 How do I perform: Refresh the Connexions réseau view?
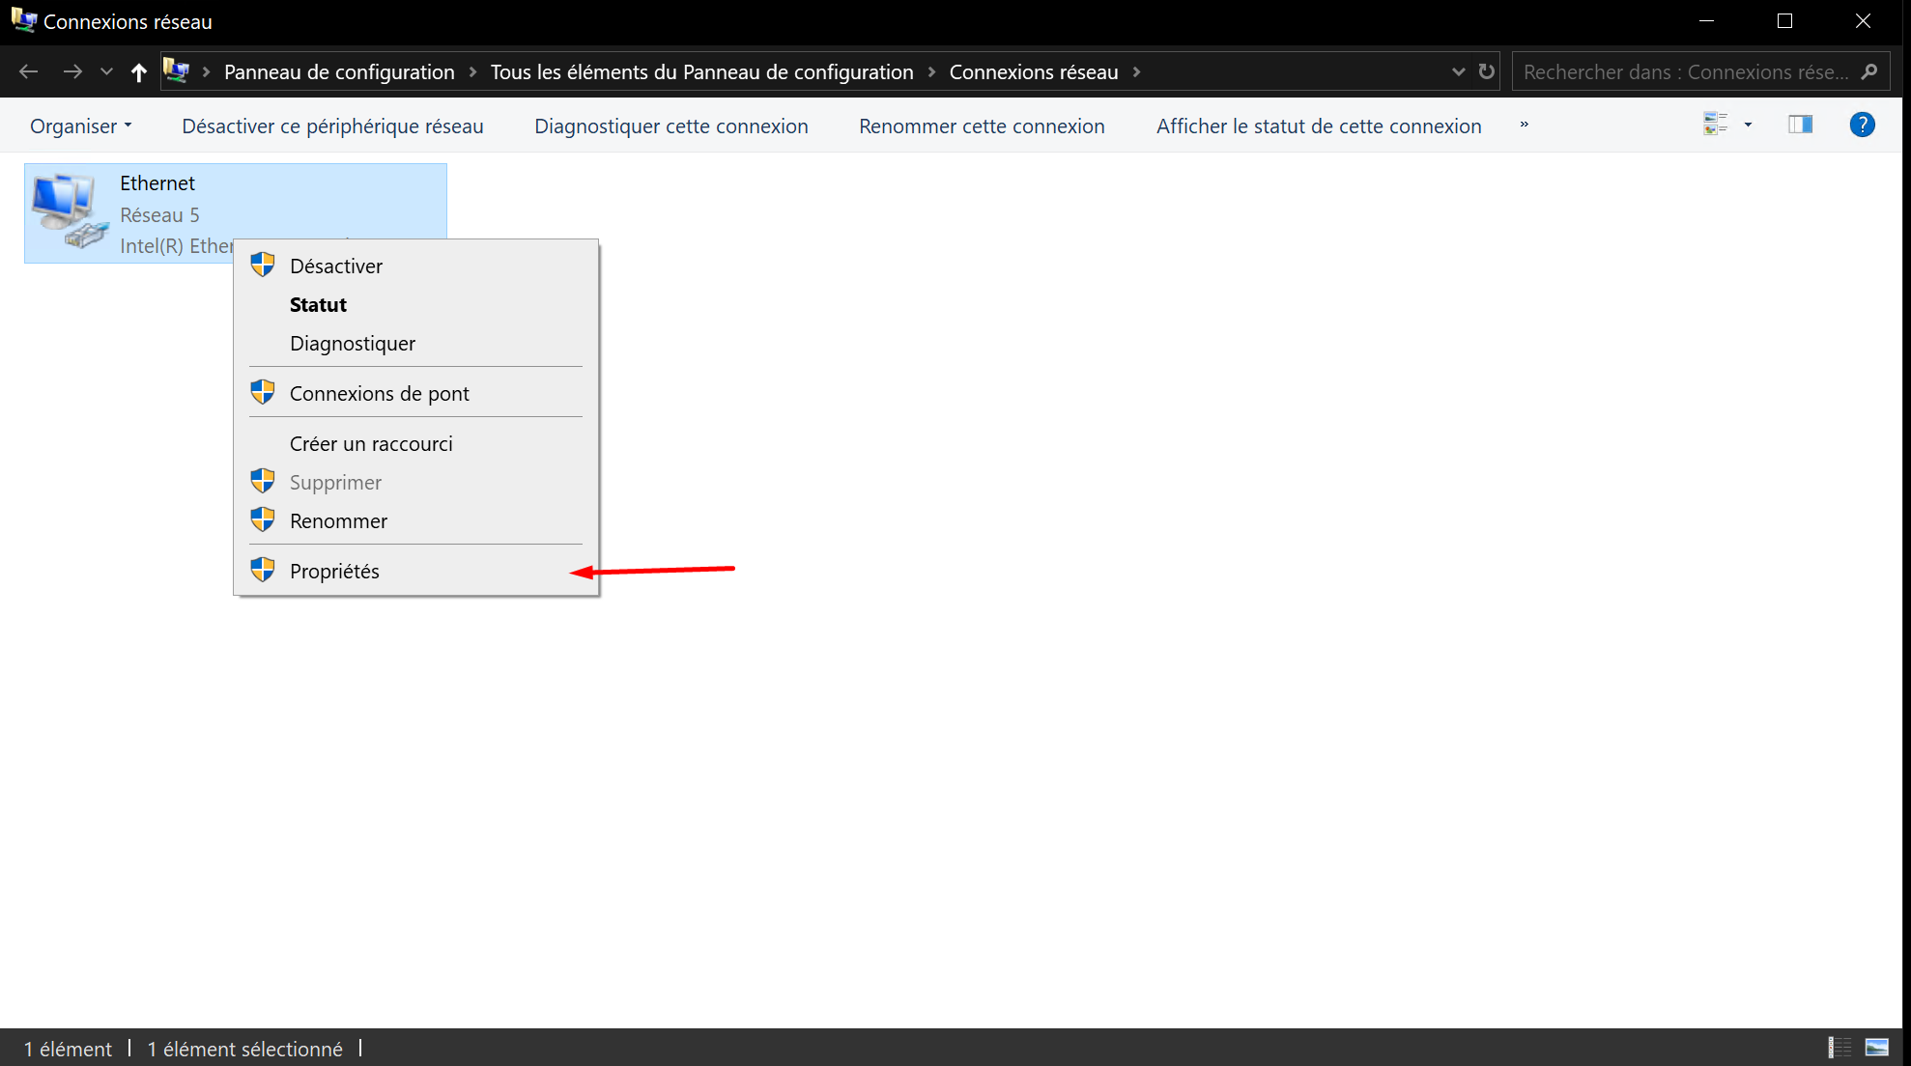click(1487, 71)
